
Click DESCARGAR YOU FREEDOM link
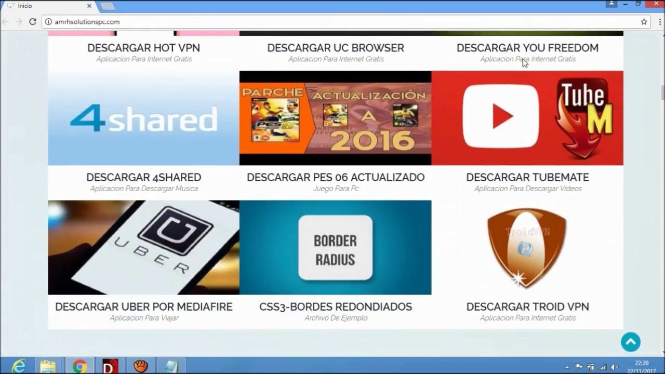tap(527, 48)
